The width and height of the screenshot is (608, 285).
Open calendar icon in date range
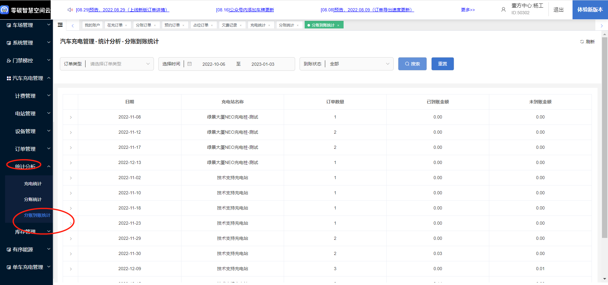pos(190,64)
